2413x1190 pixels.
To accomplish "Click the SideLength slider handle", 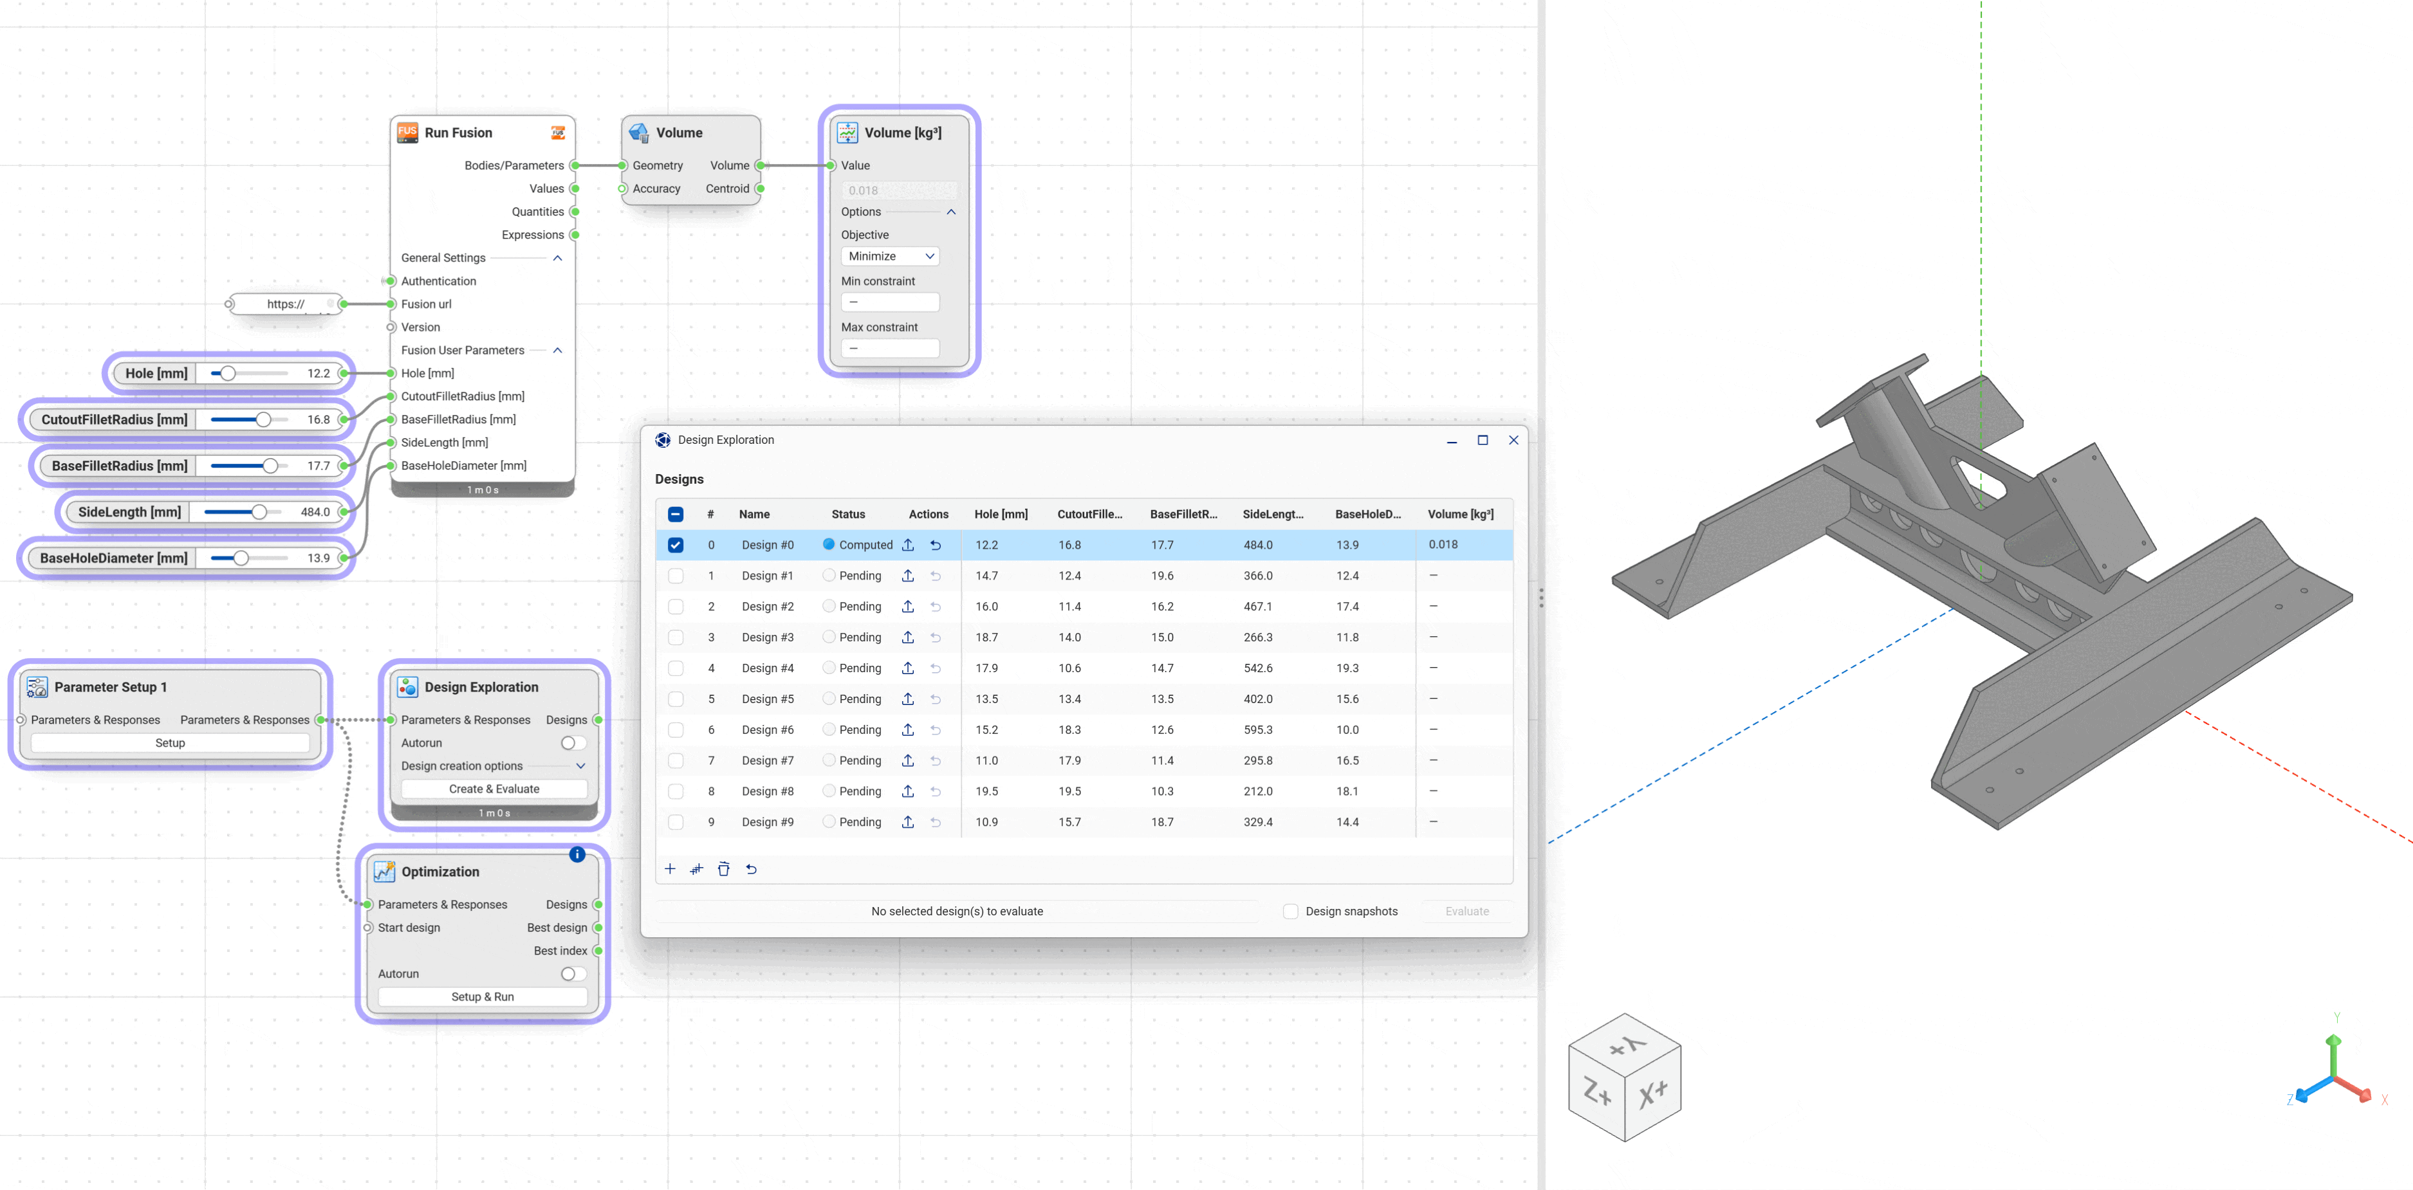I will [x=259, y=512].
